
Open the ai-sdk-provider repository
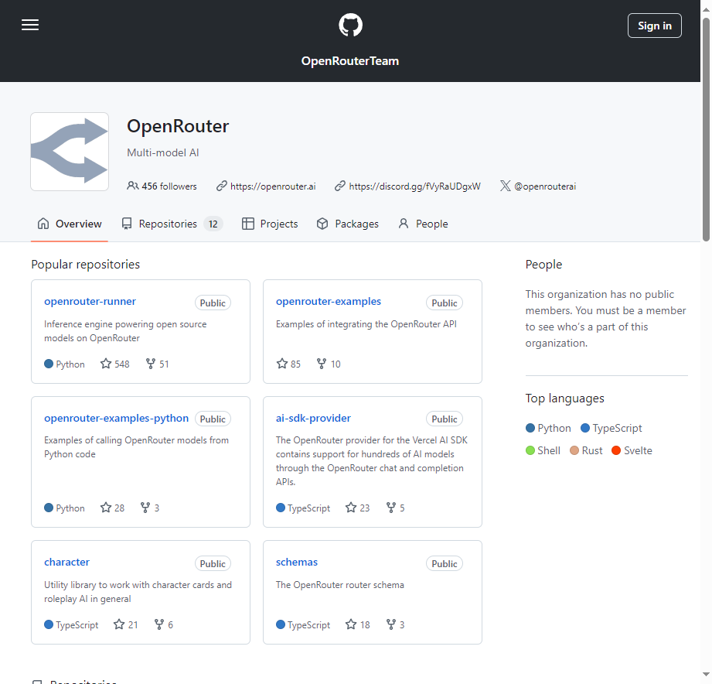point(313,418)
